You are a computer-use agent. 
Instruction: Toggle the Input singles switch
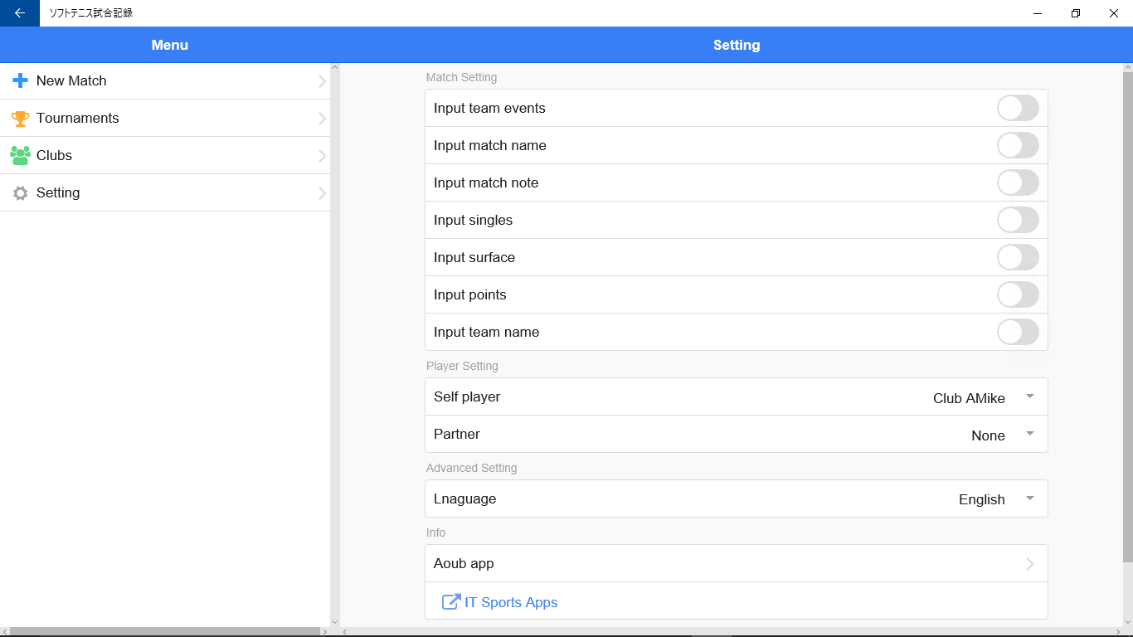click(1018, 220)
